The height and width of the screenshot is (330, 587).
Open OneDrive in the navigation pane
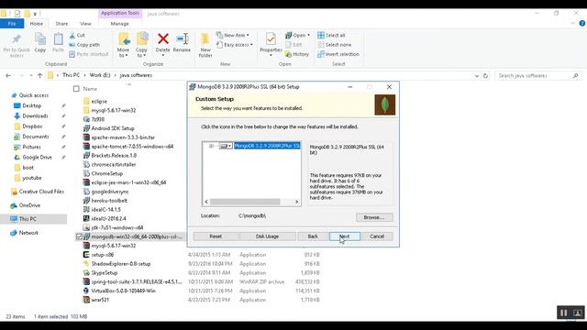[26, 205]
